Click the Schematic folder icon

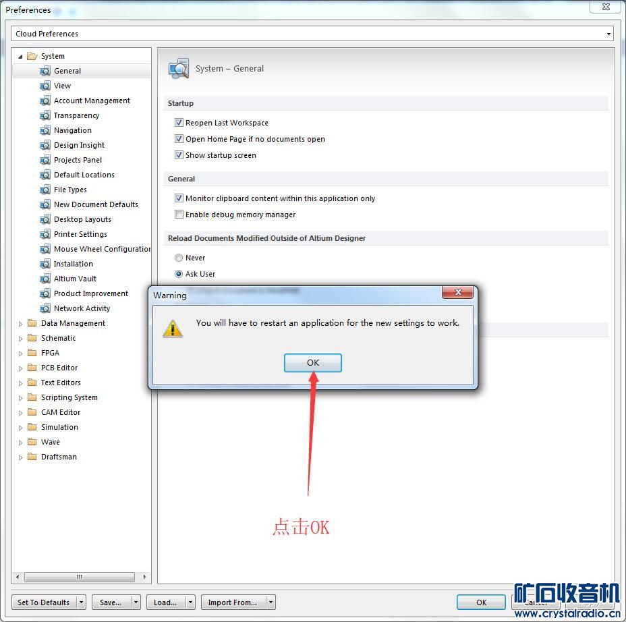pyautogui.click(x=32, y=338)
